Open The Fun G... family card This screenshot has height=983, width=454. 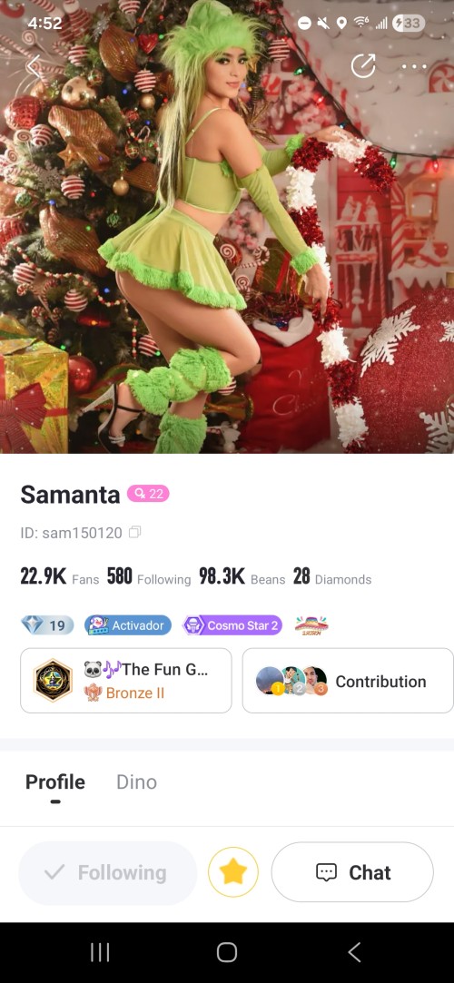[x=126, y=681]
